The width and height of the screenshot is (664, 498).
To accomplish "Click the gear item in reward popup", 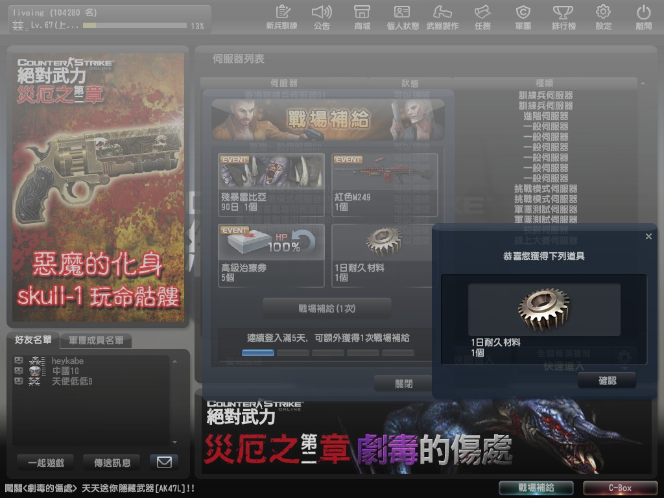I will [544, 309].
